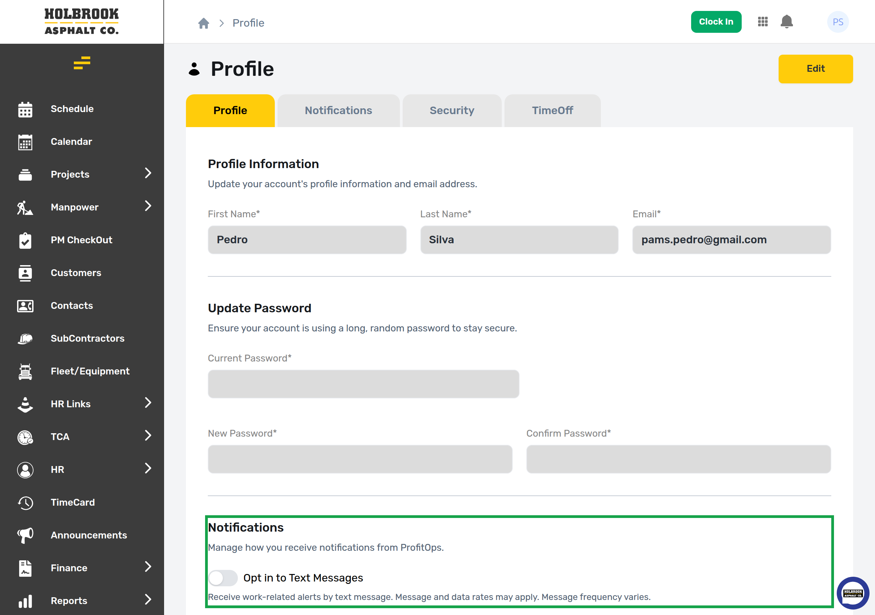Click the Finance document icon

pyautogui.click(x=25, y=568)
